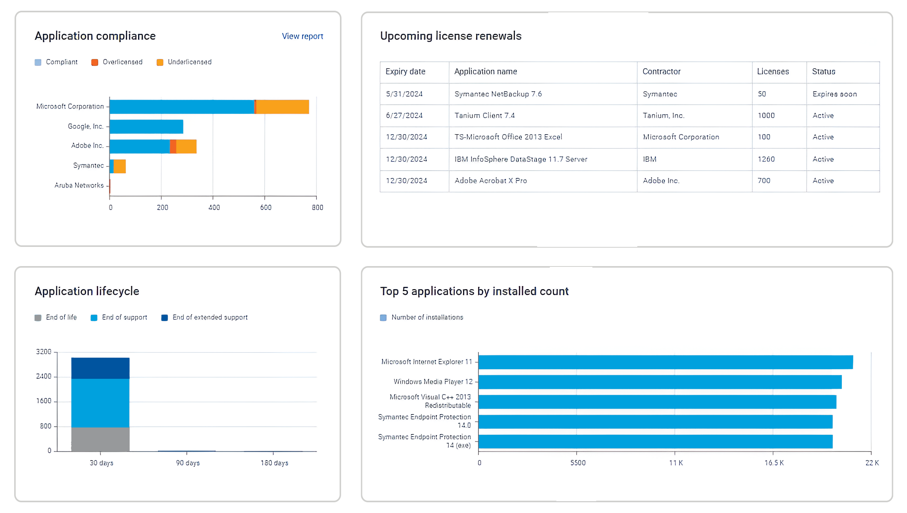Toggle the End of life legend swatch

click(x=38, y=318)
